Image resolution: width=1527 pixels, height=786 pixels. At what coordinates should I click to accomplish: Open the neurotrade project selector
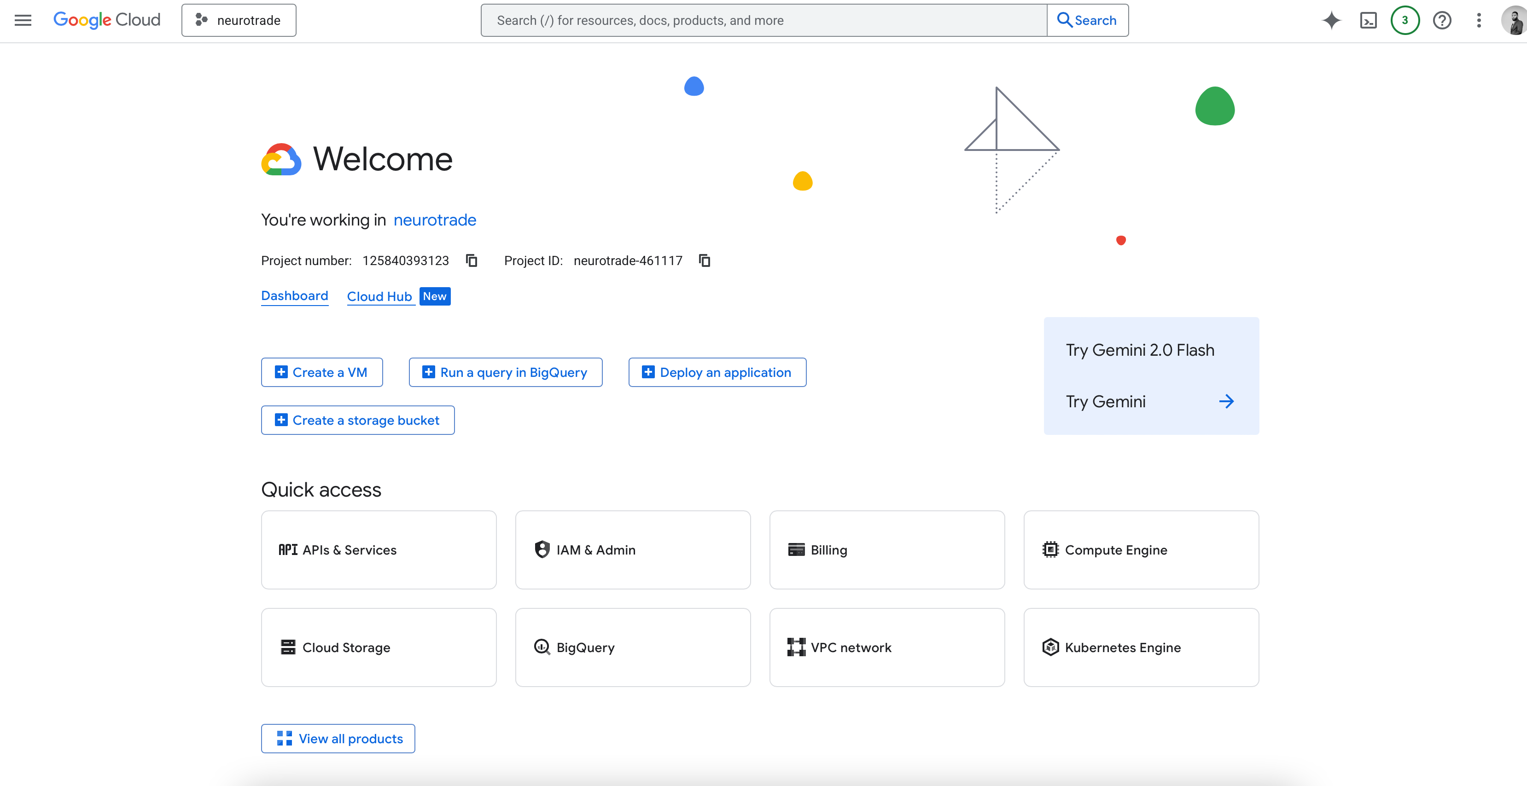click(x=239, y=20)
